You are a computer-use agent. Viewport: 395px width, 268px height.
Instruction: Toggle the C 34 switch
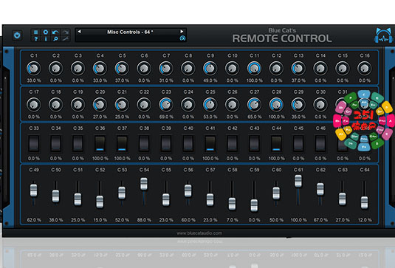[56, 143]
